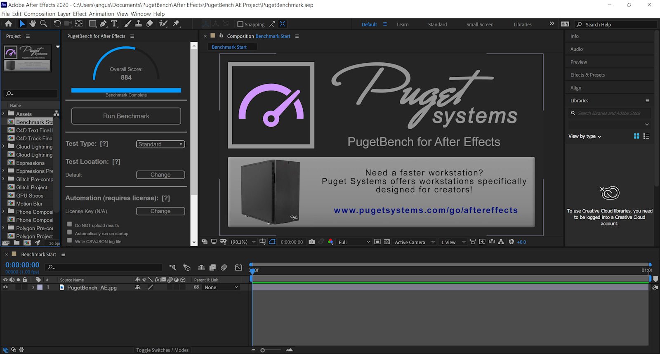The height and width of the screenshot is (354, 660).
Task: Select the Puppet Pin tool
Action: (x=176, y=24)
